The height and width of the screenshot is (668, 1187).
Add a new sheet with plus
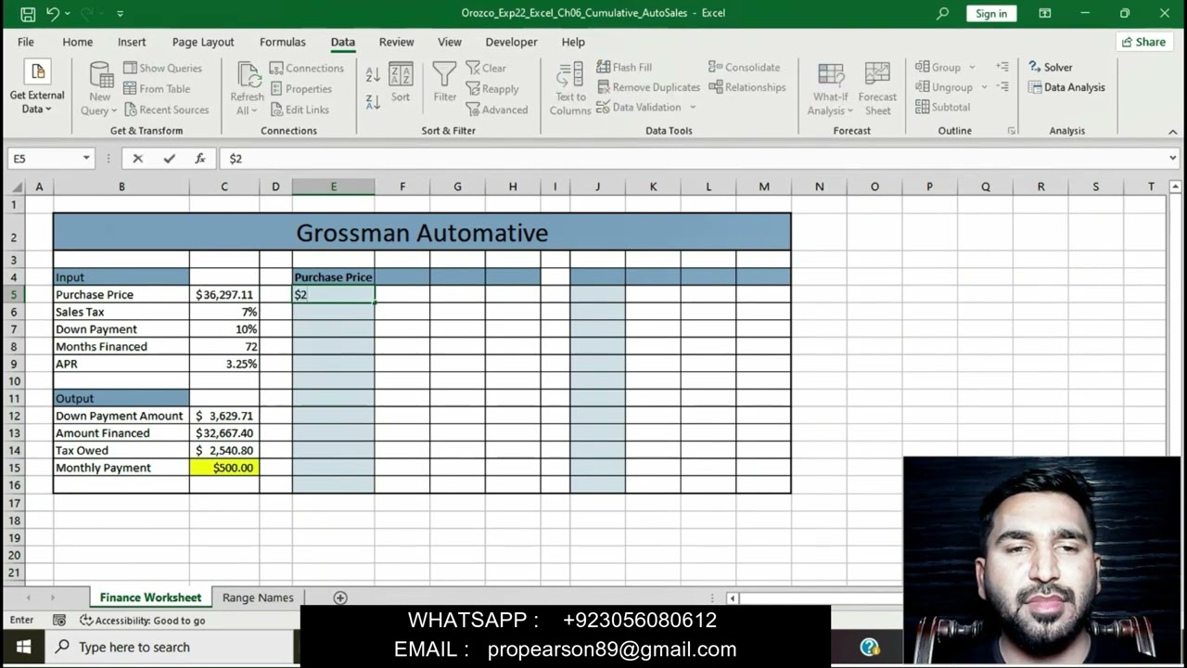tap(340, 597)
